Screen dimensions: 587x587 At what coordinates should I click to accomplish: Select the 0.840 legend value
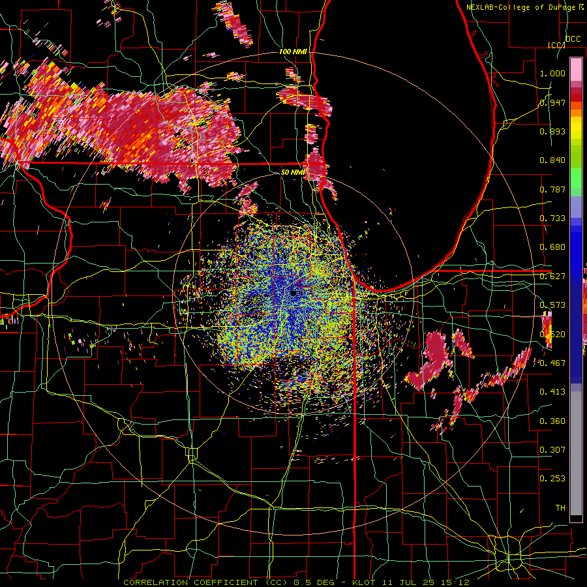[552, 160]
